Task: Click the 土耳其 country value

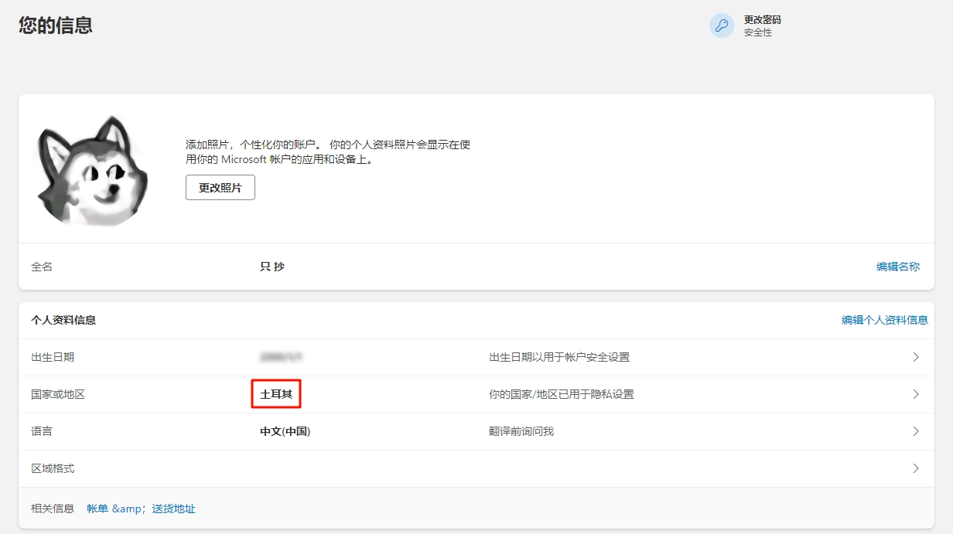Action: [276, 394]
